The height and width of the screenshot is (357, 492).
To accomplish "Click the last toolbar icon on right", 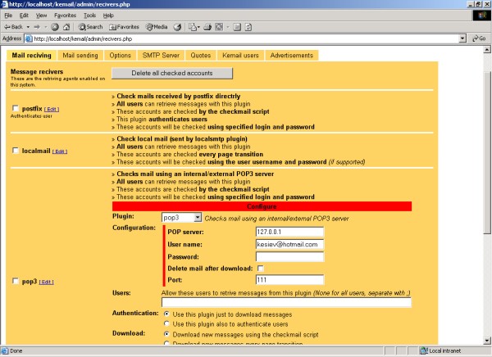I will pyautogui.click(x=248, y=27).
